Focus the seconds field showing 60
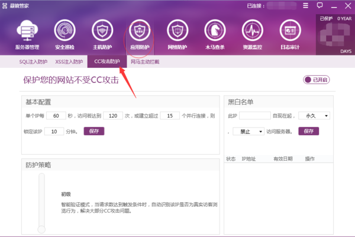Image resolution: width=355 pixels, height=237 pixels. pyautogui.click(x=56, y=116)
